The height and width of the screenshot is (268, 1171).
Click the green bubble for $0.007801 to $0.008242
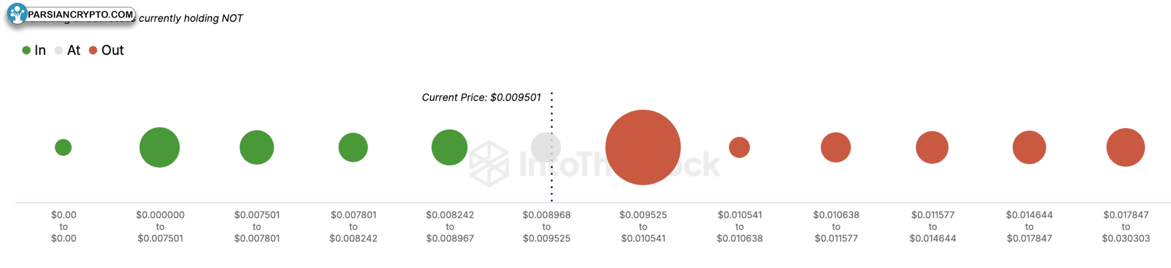click(x=353, y=147)
